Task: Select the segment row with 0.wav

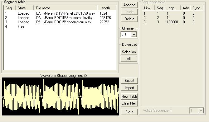Action: point(60,13)
